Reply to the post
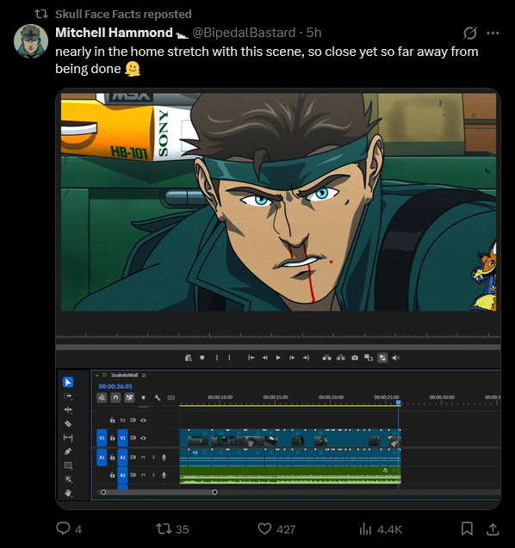 click(x=64, y=528)
